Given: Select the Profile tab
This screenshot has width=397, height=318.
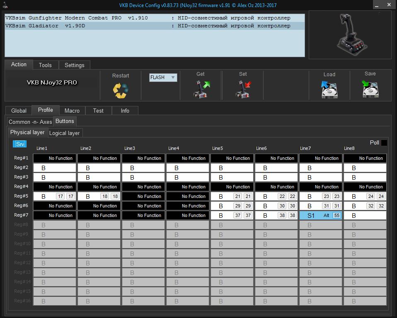Looking at the screenshot, I should pos(46,110).
